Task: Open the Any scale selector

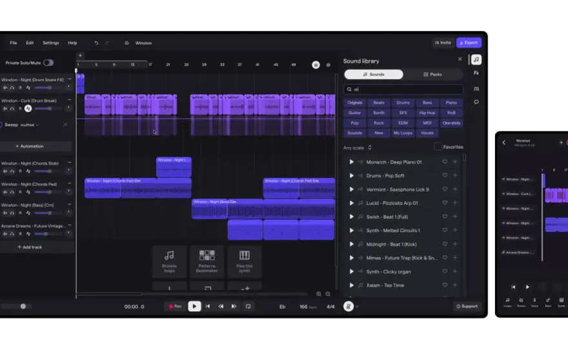Action: 358,148
